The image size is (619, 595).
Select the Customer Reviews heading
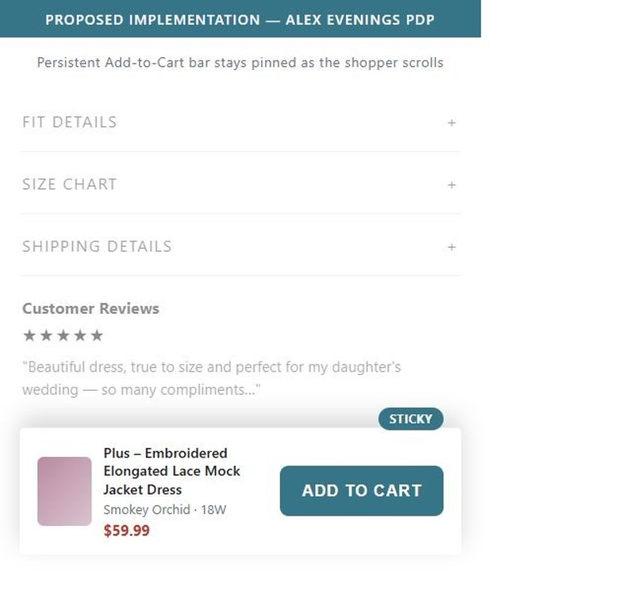point(90,308)
